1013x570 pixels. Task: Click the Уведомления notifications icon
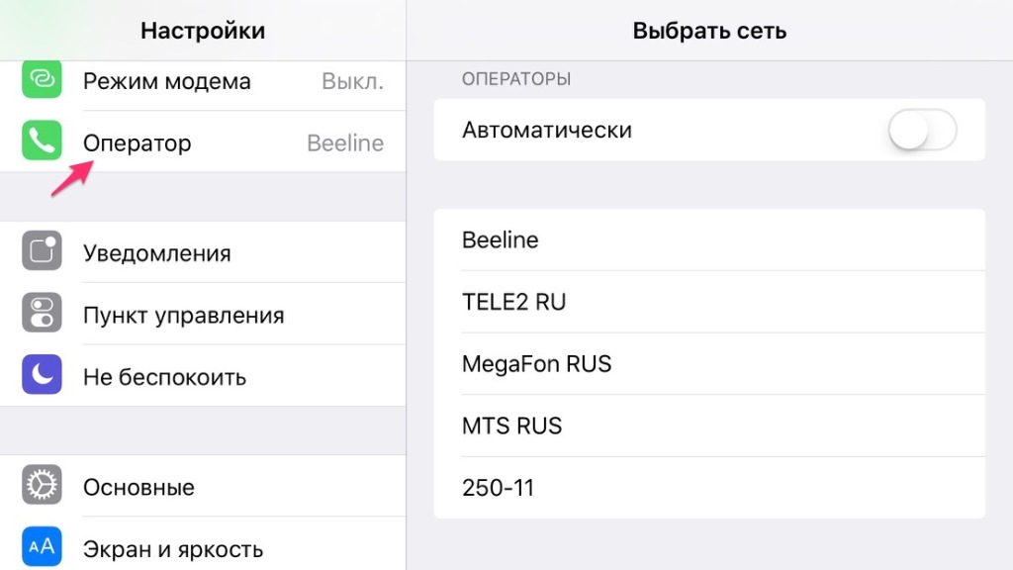tap(41, 252)
